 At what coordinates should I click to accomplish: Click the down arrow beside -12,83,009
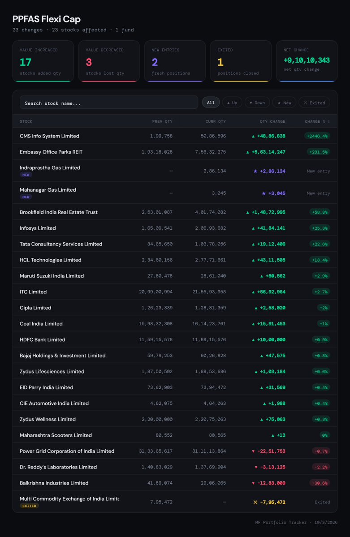[253, 483]
